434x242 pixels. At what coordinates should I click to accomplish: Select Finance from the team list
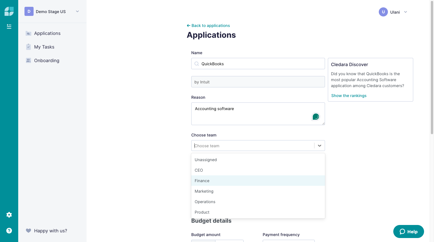click(258, 181)
